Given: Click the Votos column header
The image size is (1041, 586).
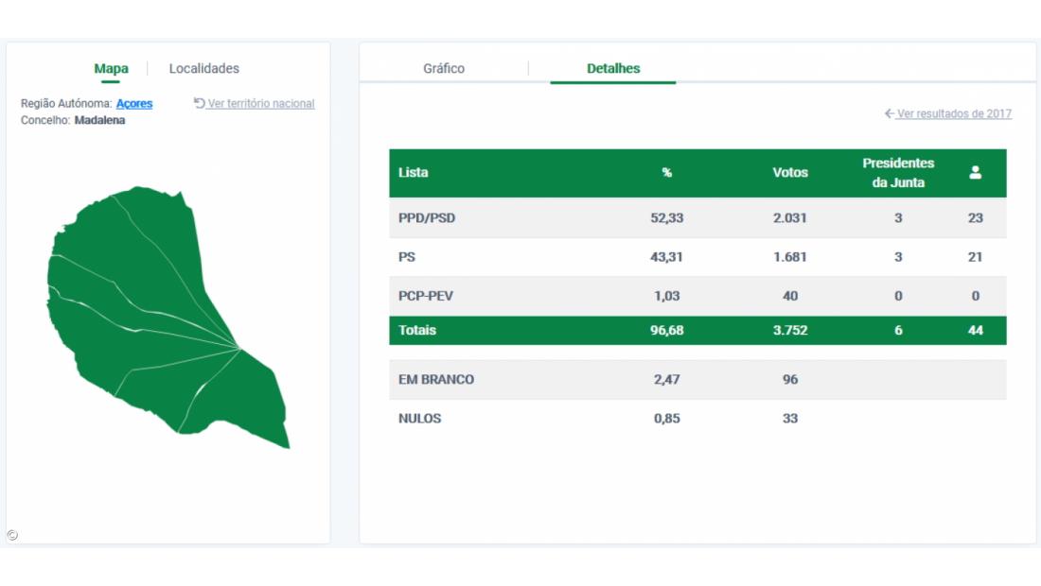Looking at the screenshot, I should coord(790,173).
